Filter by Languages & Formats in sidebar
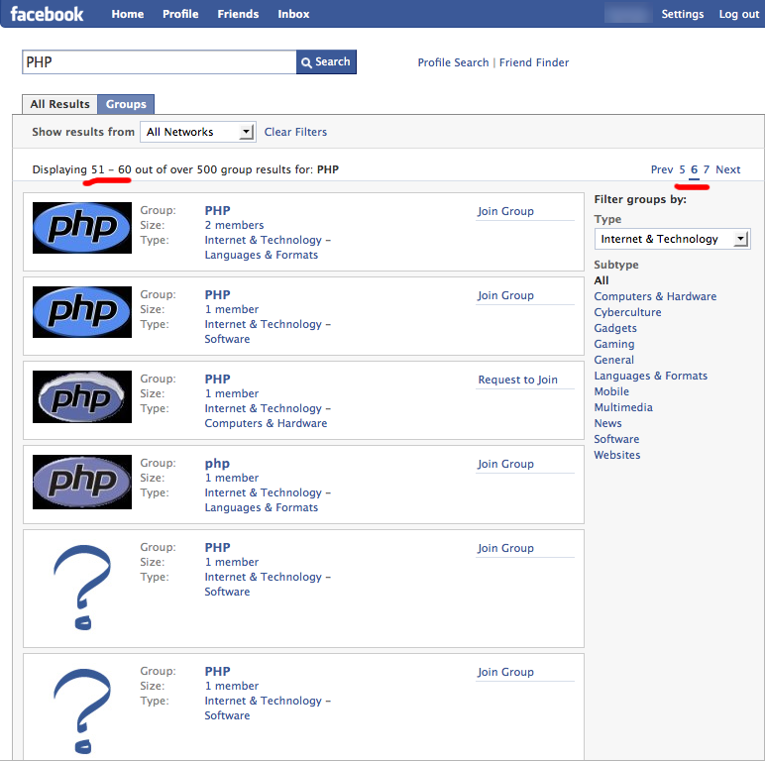This screenshot has width=765, height=761. coord(650,376)
